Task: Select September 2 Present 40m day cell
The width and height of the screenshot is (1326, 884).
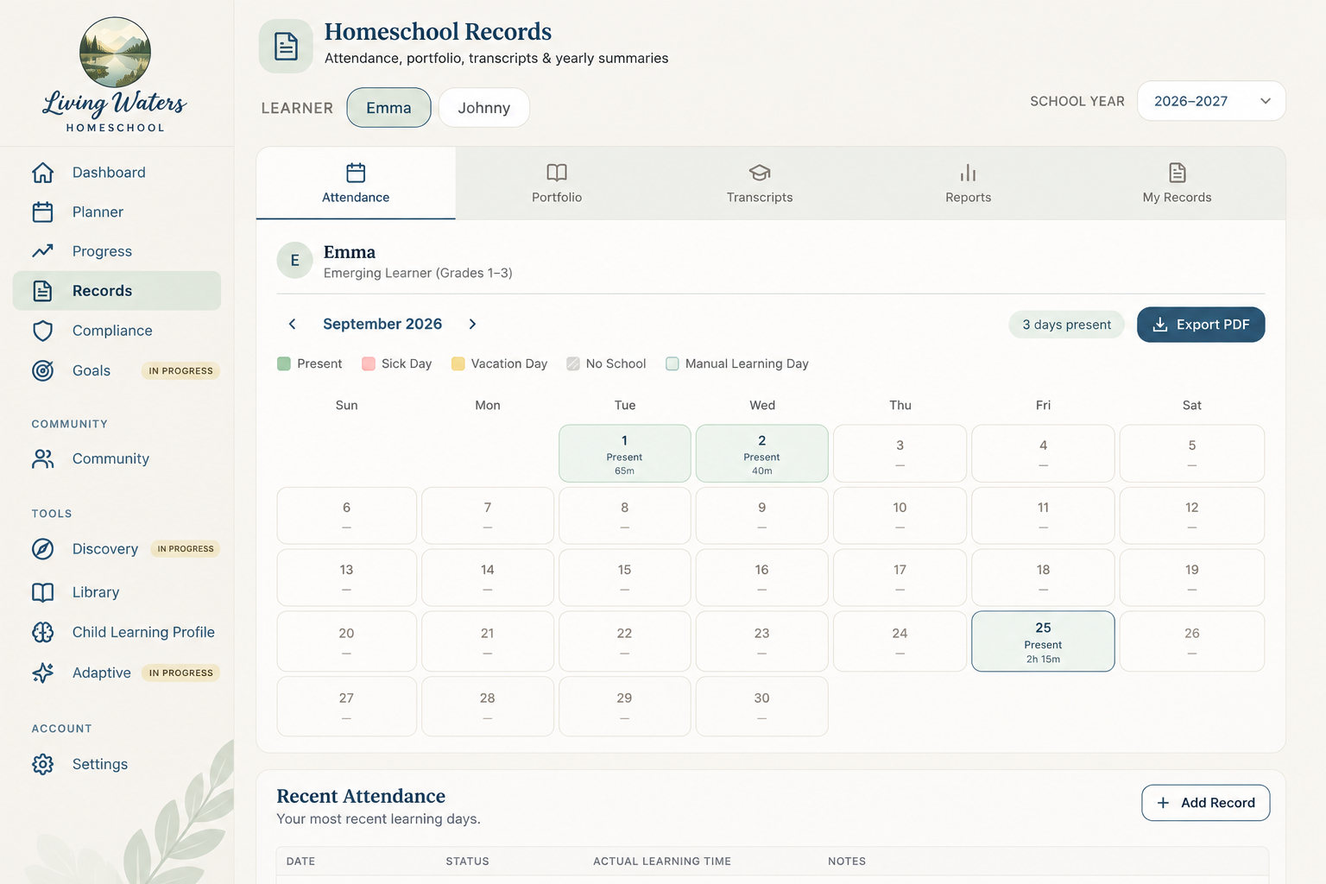Action: pyautogui.click(x=761, y=453)
